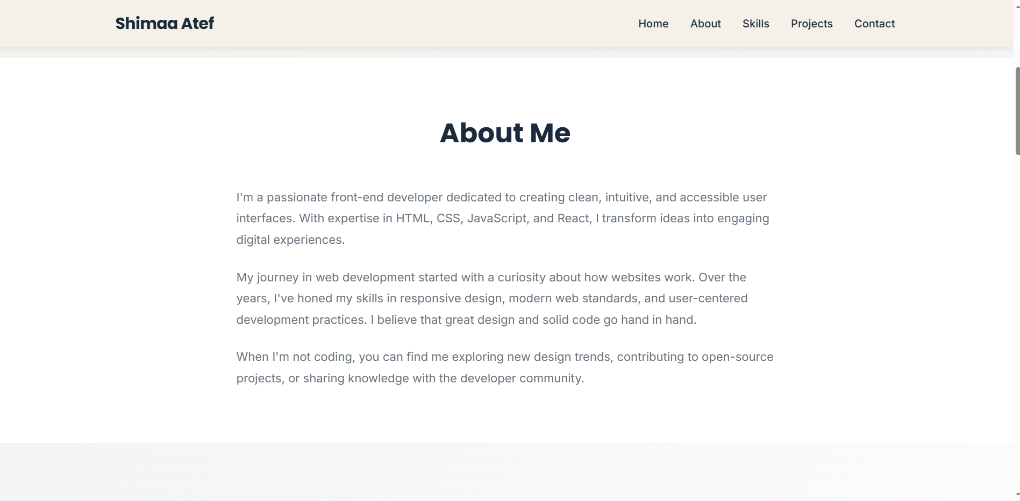Click the scrollbar down arrow
This screenshot has width=1020, height=501.
pyautogui.click(x=1017, y=495)
